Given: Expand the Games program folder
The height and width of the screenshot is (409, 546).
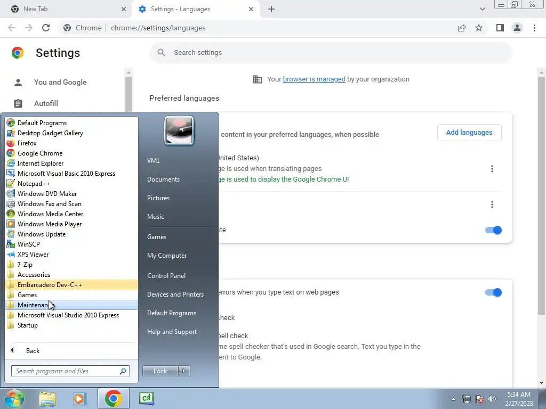Looking at the screenshot, I should tap(72, 295).
